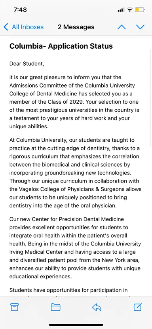This screenshot has height=329, width=152.
Task: Archive this email using the archive box icon
Action: point(15,307)
